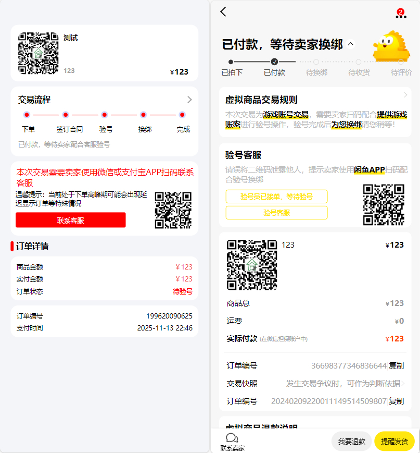Tap the 验号员已接单，等待验号 status bar
Image resolution: width=420 pixels, height=453 pixels.
[x=276, y=197]
